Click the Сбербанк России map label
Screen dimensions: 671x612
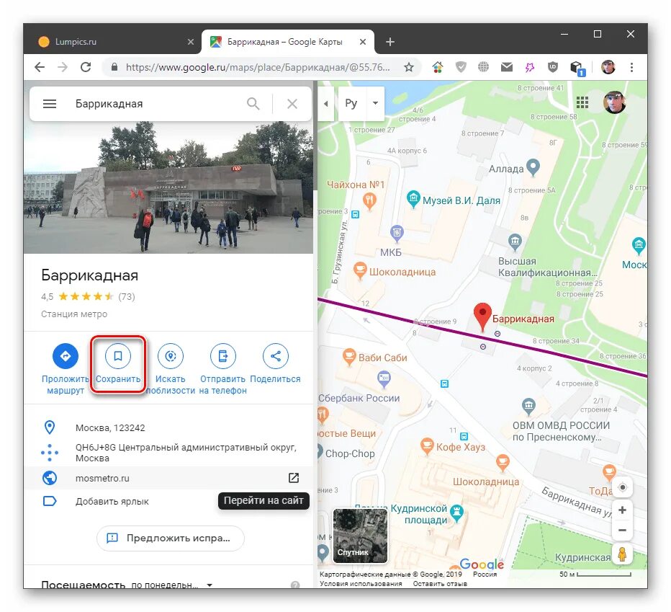pos(359,398)
